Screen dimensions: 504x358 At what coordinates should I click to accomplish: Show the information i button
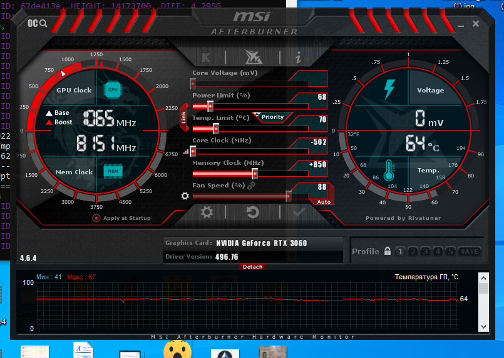click(x=298, y=57)
